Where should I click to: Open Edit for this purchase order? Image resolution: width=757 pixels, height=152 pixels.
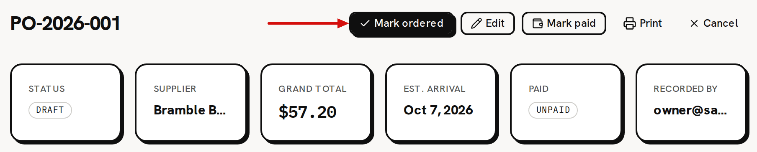coord(487,23)
